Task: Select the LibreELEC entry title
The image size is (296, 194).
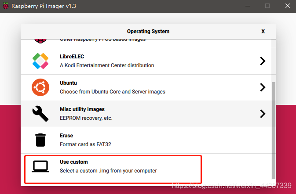Action: pos(72,57)
